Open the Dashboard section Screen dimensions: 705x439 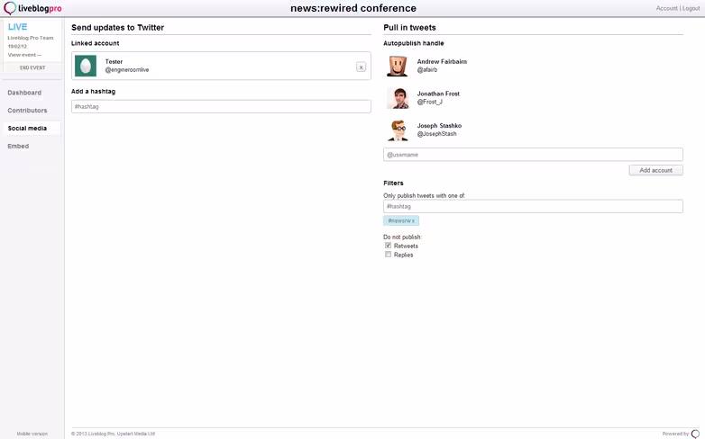(24, 93)
